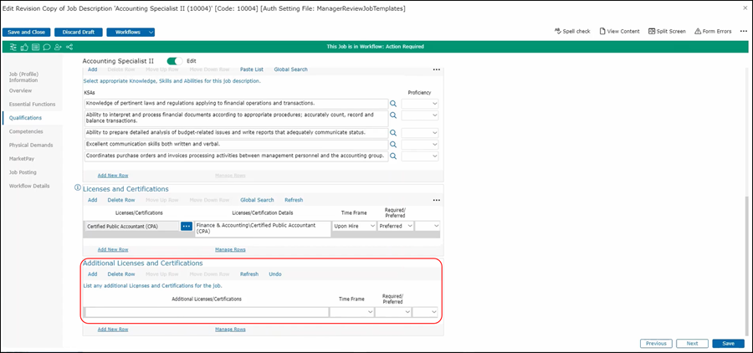Go to Competencies section in sidebar
753x353 pixels.
click(x=27, y=131)
